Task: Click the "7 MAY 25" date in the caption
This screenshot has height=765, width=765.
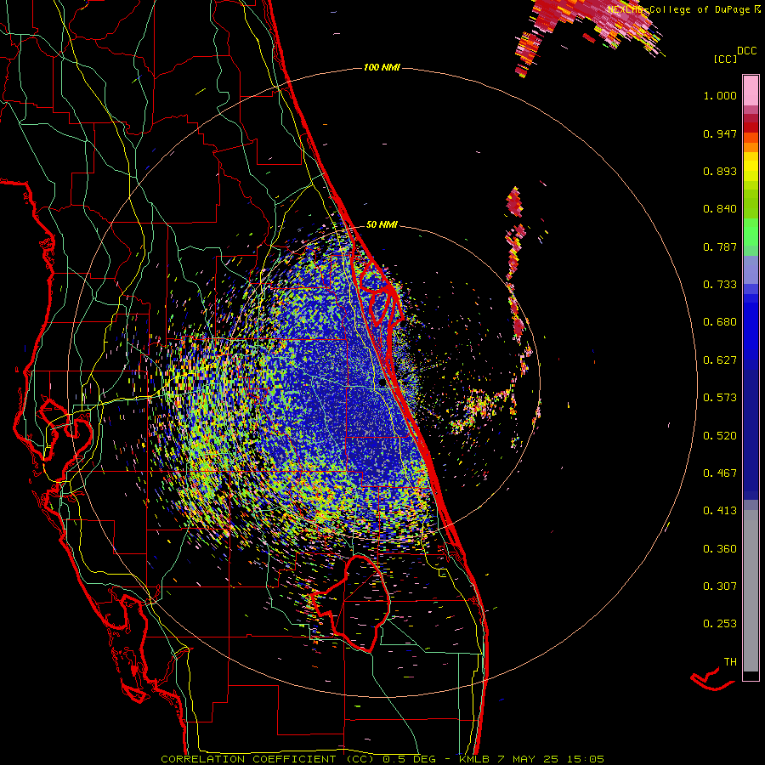Action: pos(528,759)
